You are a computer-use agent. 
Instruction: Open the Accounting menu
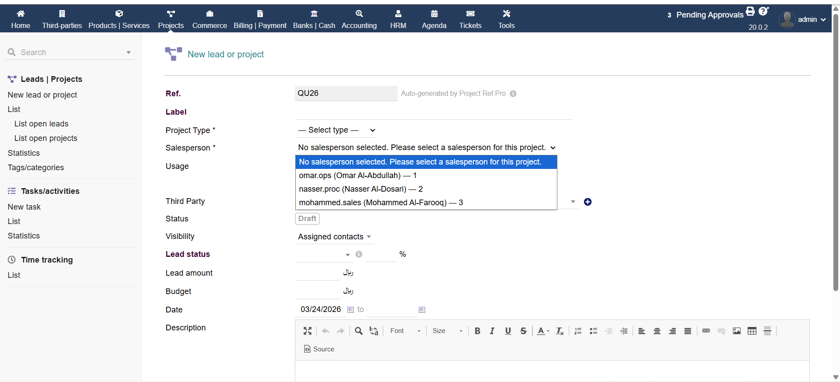(x=359, y=19)
